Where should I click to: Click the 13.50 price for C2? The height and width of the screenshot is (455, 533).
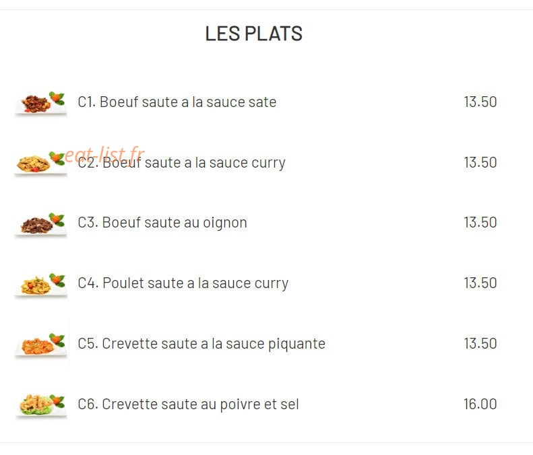coord(480,162)
